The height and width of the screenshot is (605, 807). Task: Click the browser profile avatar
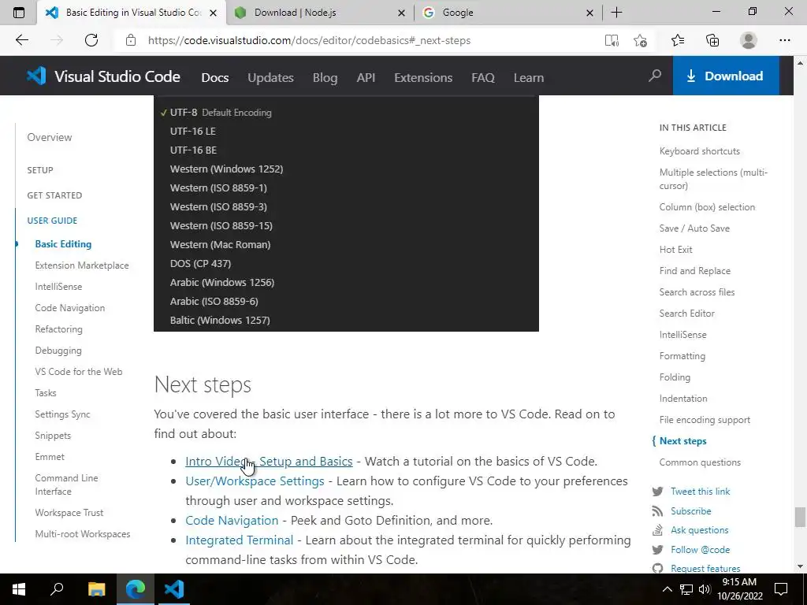pos(749,40)
